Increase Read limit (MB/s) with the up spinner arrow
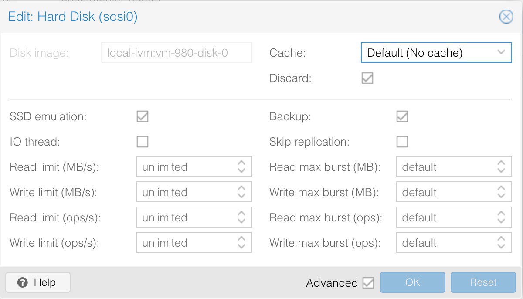523x299 pixels. tap(241, 163)
